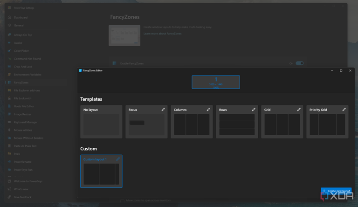The height and width of the screenshot is (207, 358).
Task: Maximize the FancyZones Editor window
Action: point(341,70)
